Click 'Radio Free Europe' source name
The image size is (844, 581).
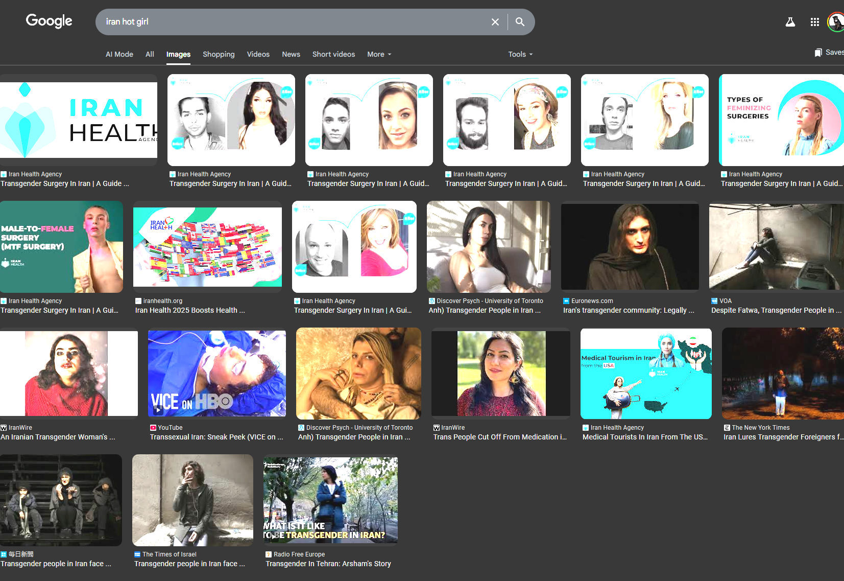coord(299,554)
